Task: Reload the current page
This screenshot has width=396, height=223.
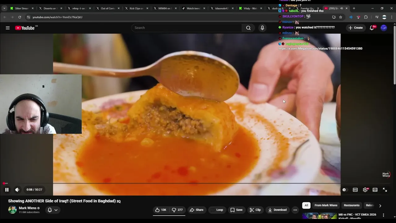Action: (x=19, y=17)
